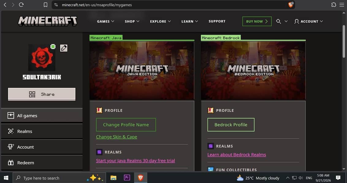Click the SOULTAK3RIX username text
Viewport: 347px width, 183px height.
point(42,77)
